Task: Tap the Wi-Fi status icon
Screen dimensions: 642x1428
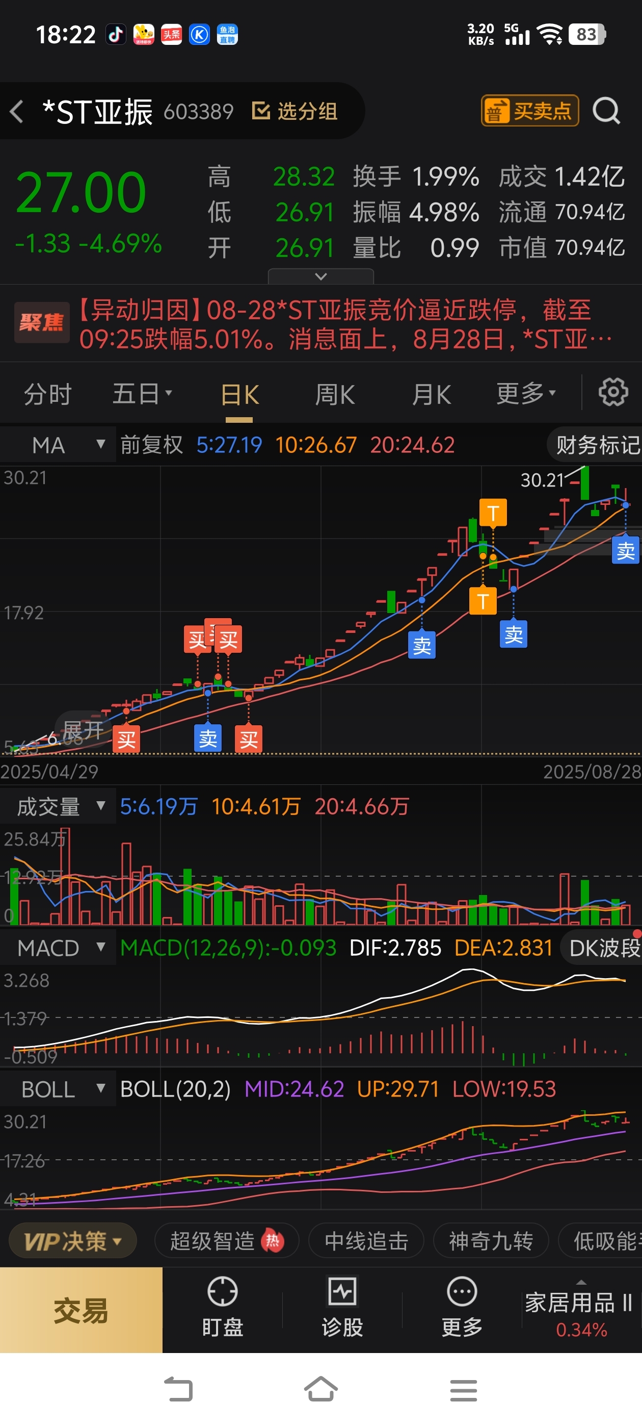Action: (549, 34)
